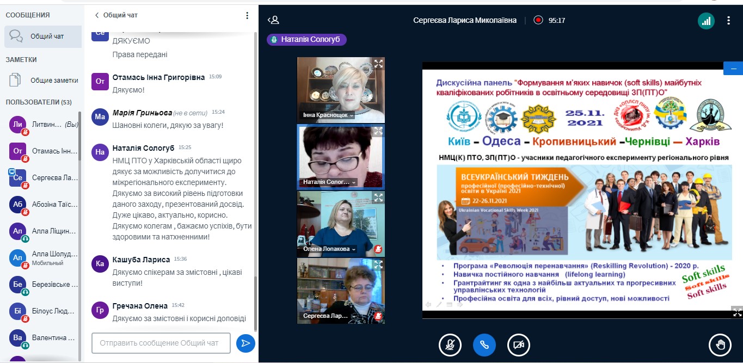The image size is (743, 363).
Task: Select Общий чат in messages sidebar
Action: [42, 36]
